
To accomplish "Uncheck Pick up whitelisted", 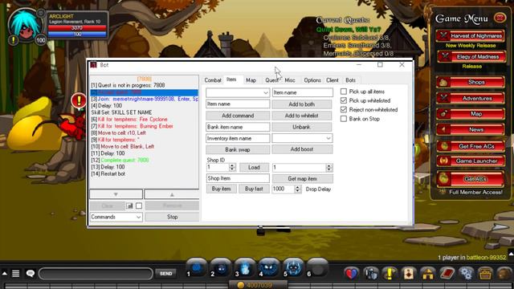I will [344, 100].
